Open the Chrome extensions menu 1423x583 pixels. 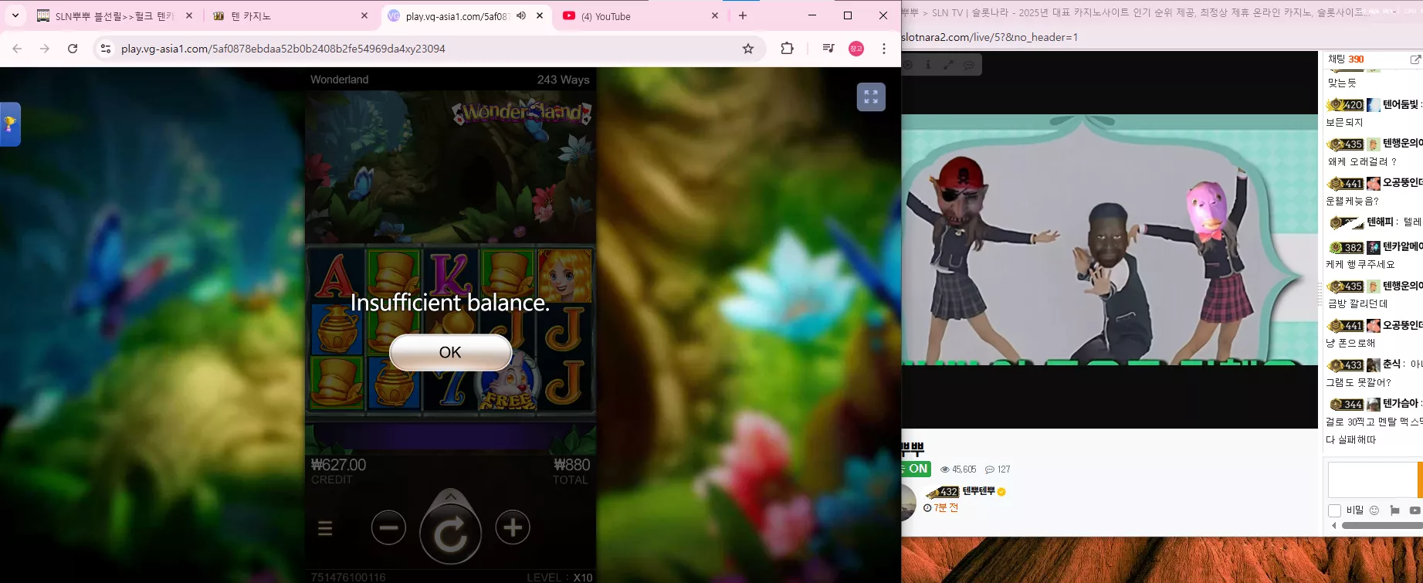pyautogui.click(x=787, y=49)
